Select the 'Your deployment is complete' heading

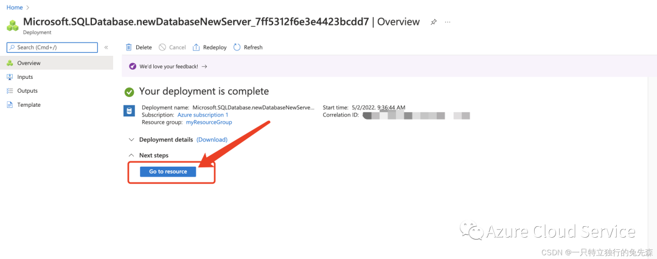pyautogui.click(x=204, y=91)
